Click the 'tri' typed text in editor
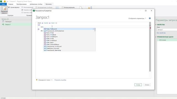This screenshot has width=177, height=99. (x=42, y=27)
